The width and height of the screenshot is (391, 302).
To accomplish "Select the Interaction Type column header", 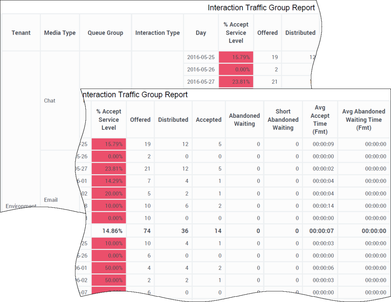I will [x=157, y=33].
